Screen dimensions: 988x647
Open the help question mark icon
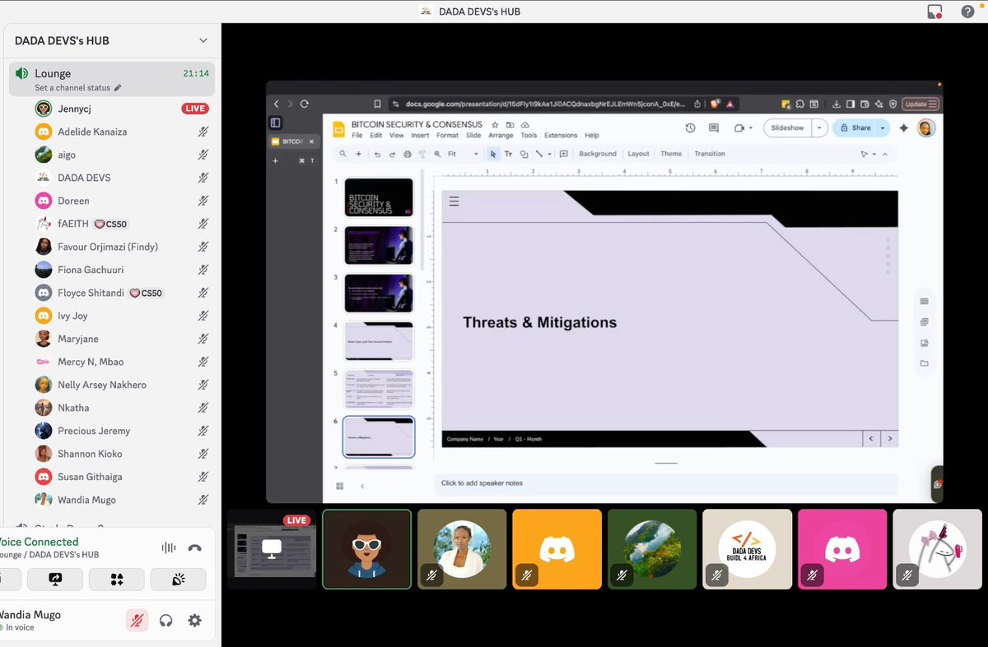click(x=967, y=12)
